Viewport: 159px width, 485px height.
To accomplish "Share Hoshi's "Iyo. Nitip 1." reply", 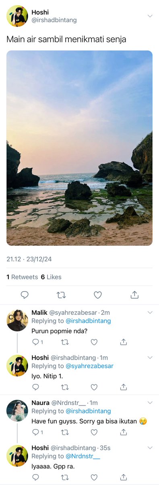I will point(124,387).
